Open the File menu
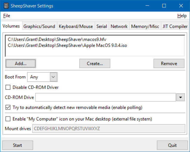This screenshot has height=152, width=190. [x=7, y=16]
